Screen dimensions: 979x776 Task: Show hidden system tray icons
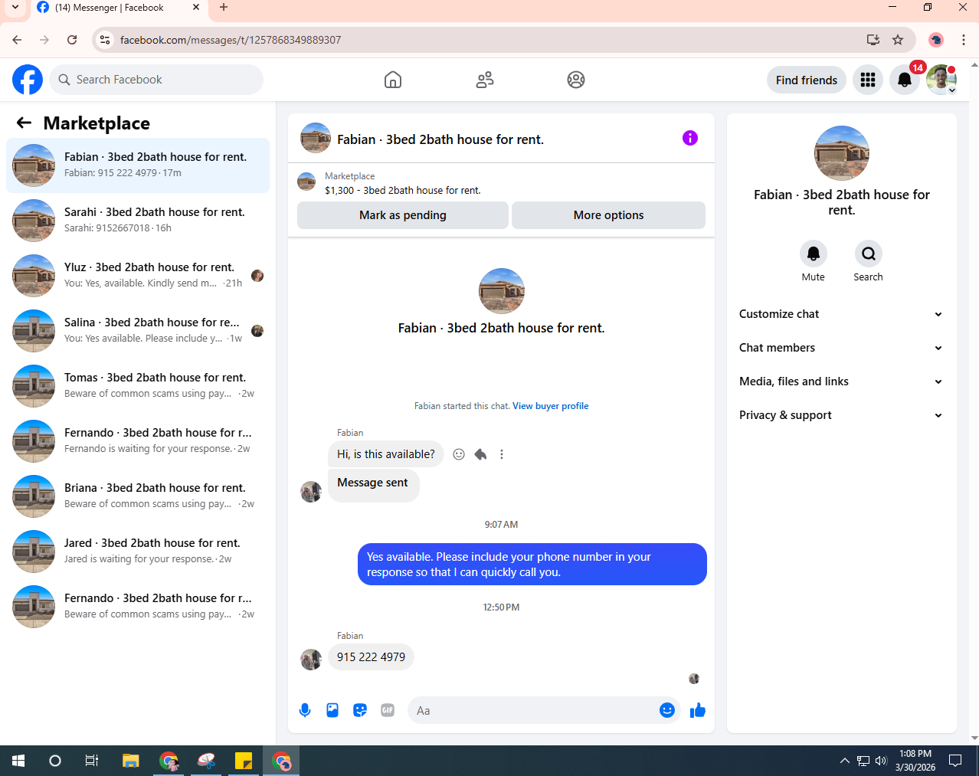coord(844,761)
